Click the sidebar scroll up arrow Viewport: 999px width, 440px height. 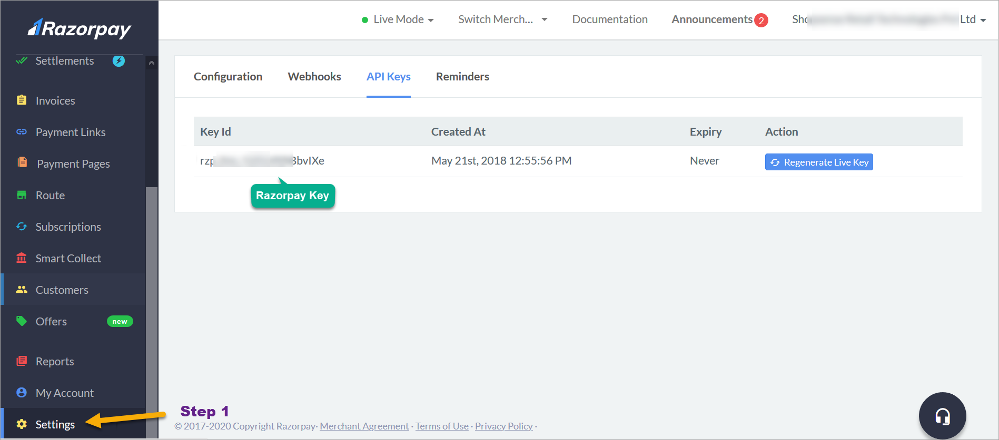point(152,63)
